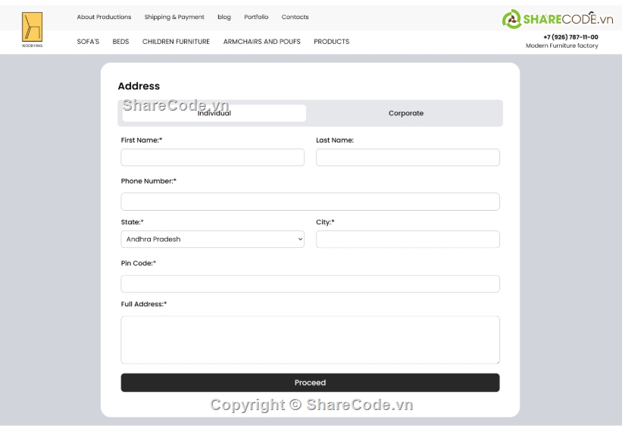Click the ShareCode.vn logo icon
The image size is (622, 426).
tap(511, 20)
